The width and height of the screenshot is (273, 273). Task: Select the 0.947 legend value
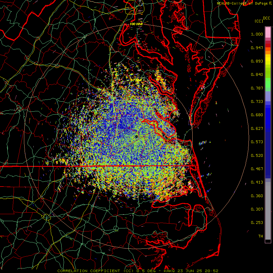point(257,48)
